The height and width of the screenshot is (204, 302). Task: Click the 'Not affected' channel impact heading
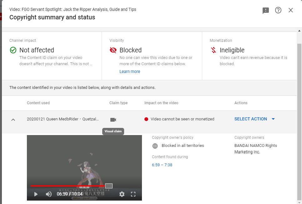pyautogui.click(x=37, y=50)
